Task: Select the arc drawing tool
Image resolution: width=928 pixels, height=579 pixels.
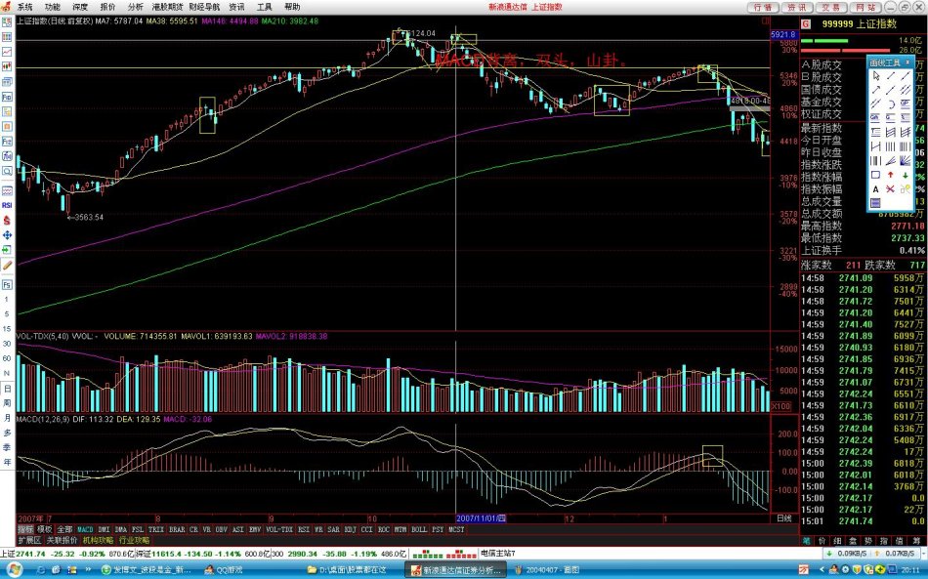Action: click(892, 104)
